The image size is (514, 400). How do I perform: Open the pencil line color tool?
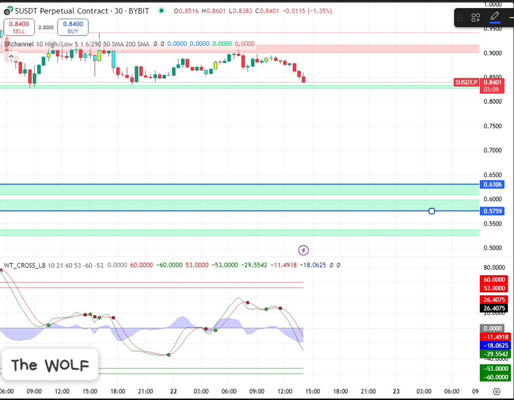[495, 17]
